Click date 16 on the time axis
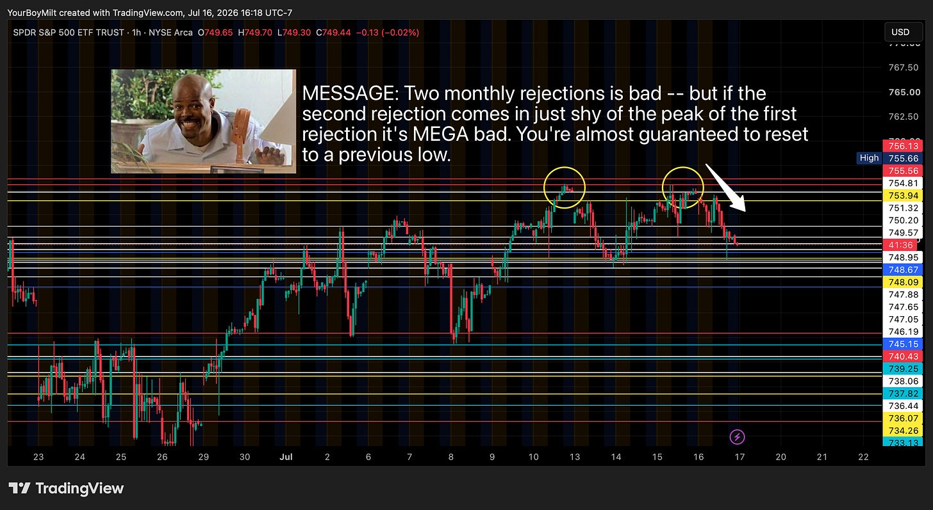Viewport: 933px width, 510px height. [x=698, y=457]
